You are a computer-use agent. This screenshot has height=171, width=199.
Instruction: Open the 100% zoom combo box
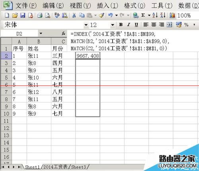coord(187,16)
